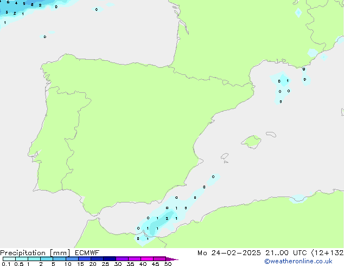Click the "0.1" legend scale label

(x=6, y=264)
